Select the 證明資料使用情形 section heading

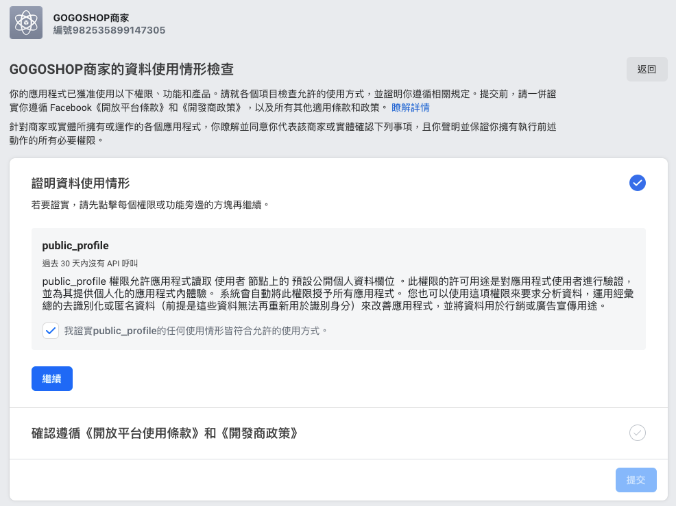81,184
